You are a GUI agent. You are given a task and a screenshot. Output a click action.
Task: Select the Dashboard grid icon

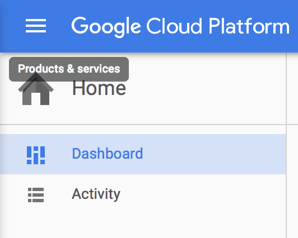(36, 155)
